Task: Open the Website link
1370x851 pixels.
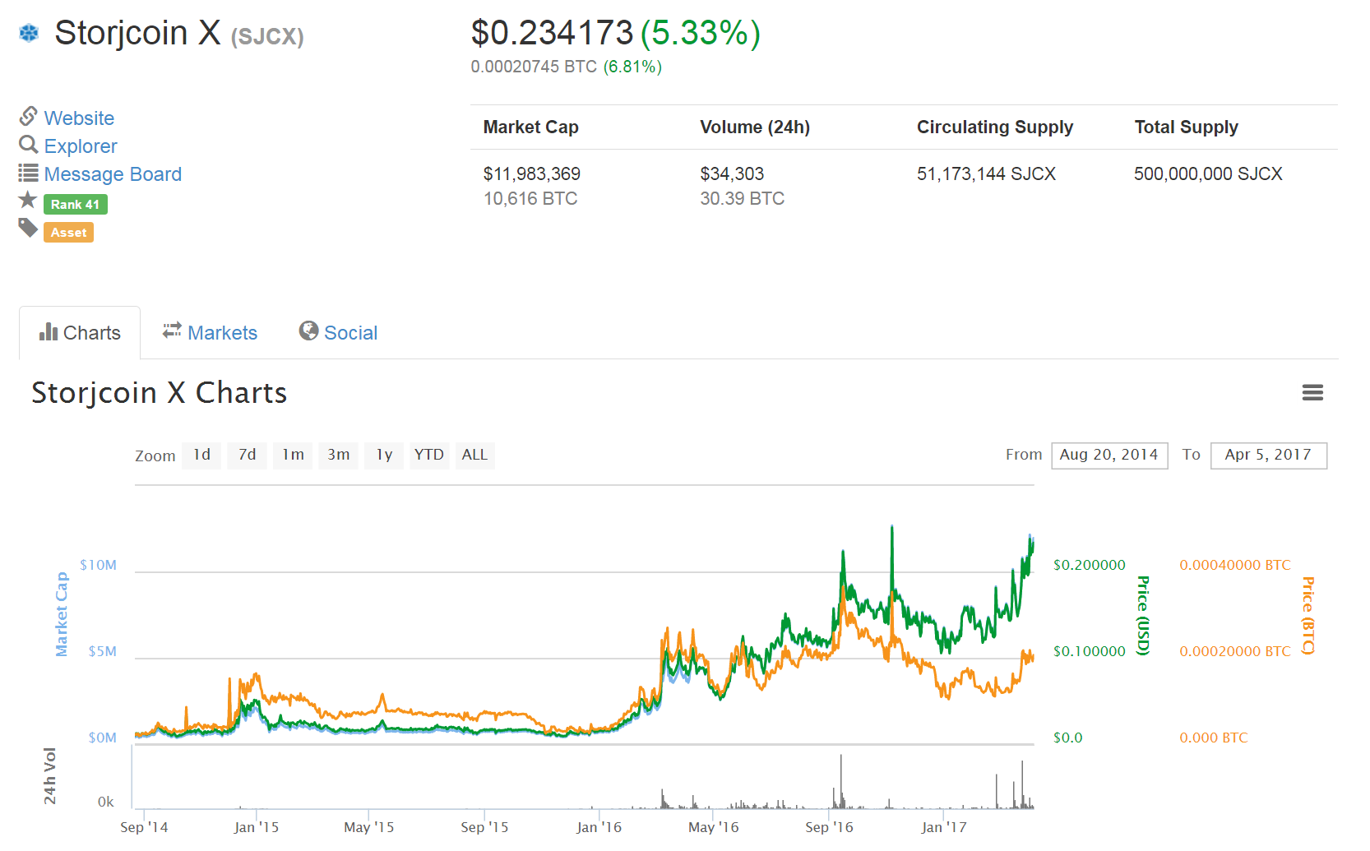Action: [79, 118]
